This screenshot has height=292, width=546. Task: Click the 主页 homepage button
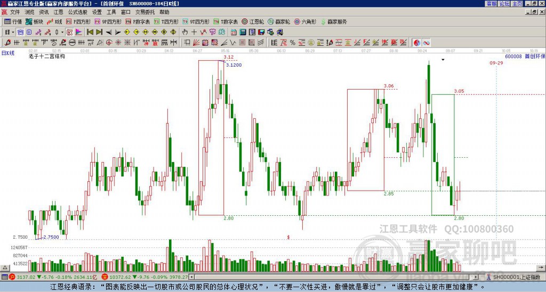click(x=517, y=4)
